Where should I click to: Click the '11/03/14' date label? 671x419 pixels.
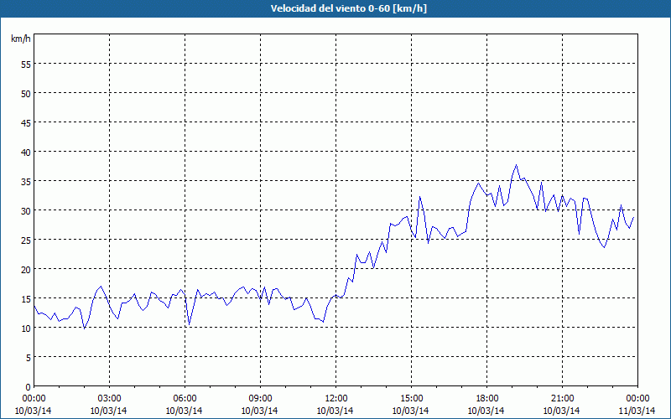coord(637,411)
